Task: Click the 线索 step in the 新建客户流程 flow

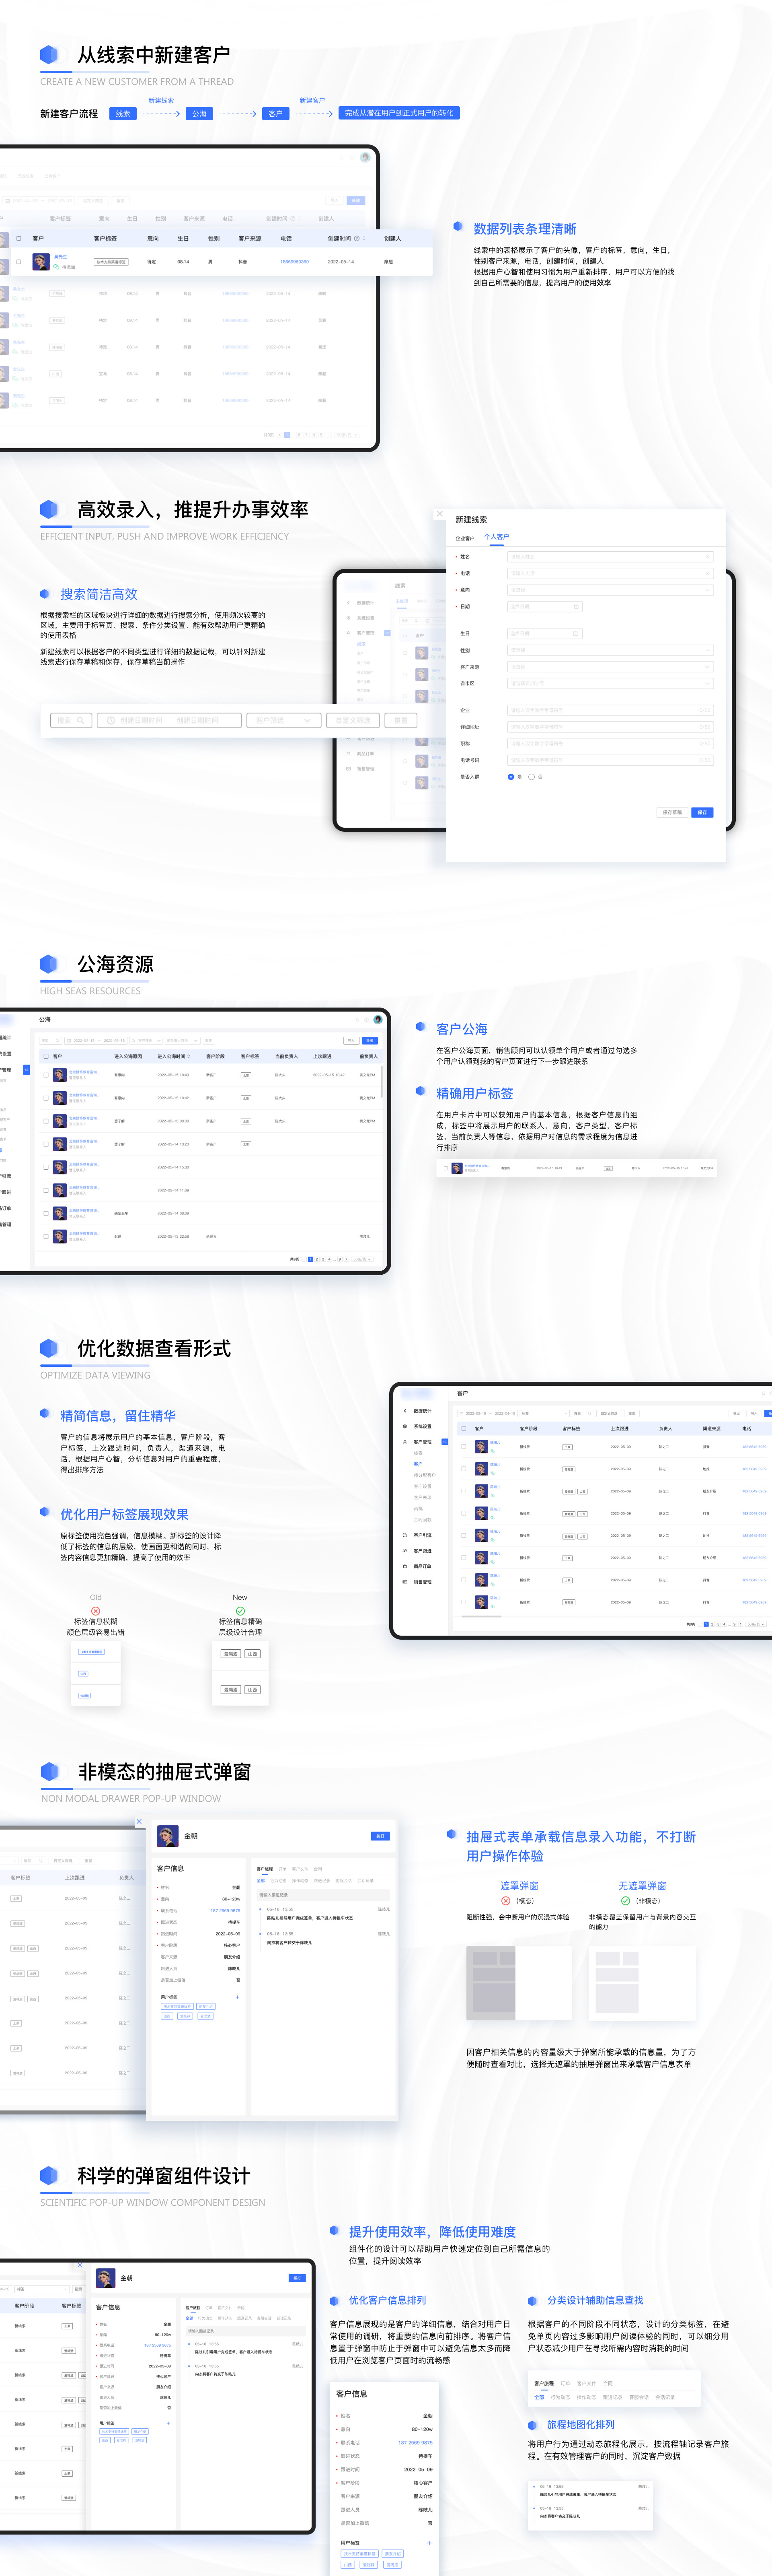Action: point(123,114)
